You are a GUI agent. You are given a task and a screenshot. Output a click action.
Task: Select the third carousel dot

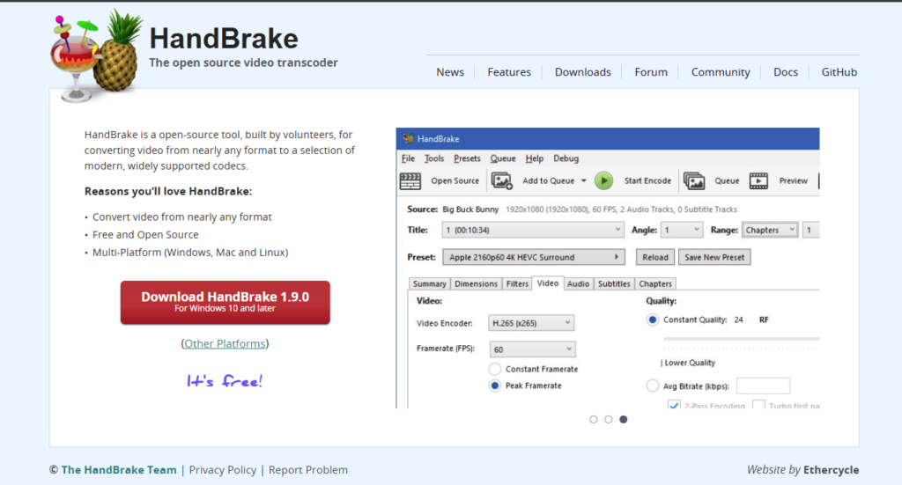[624, 420]
